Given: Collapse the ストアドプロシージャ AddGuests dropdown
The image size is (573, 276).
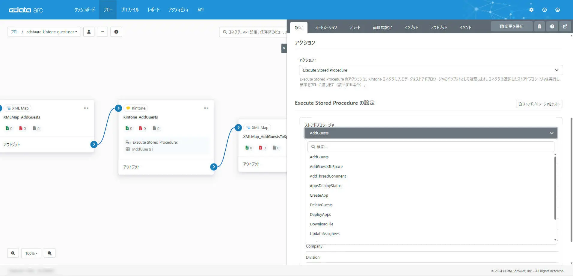Looking at the screenshot, I should 431,133.
